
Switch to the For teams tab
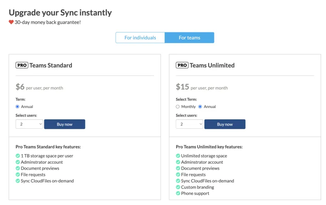189,38
